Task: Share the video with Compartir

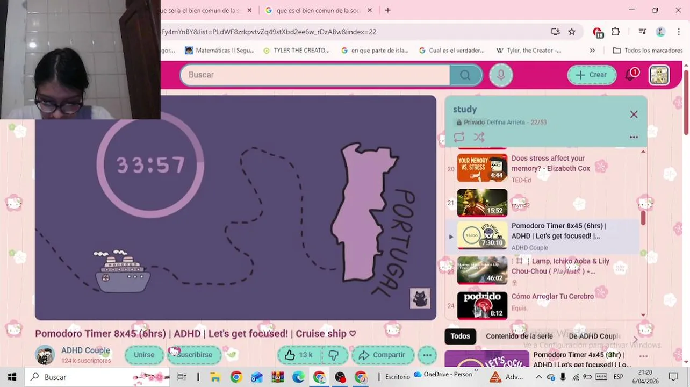Action: pos(383,355)
